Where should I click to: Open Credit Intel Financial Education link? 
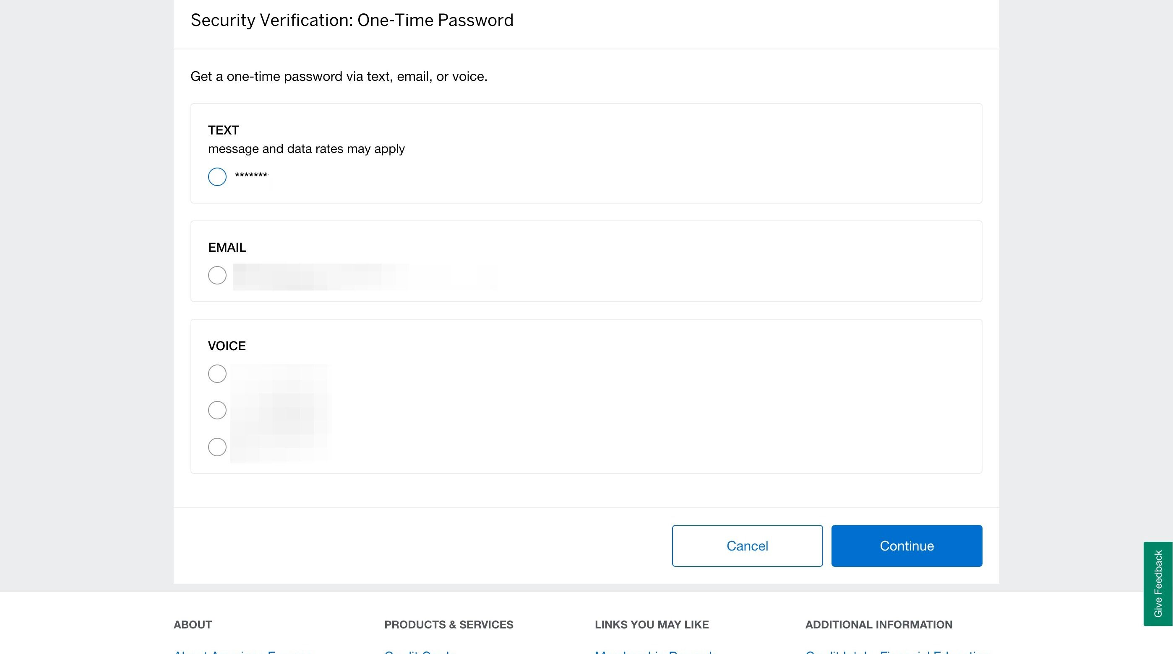point(895,651)
